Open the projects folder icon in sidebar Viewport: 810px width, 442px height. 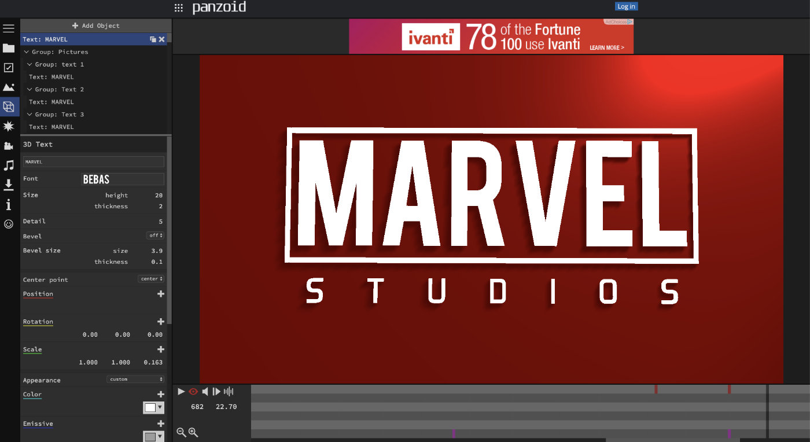pos(9,48)
